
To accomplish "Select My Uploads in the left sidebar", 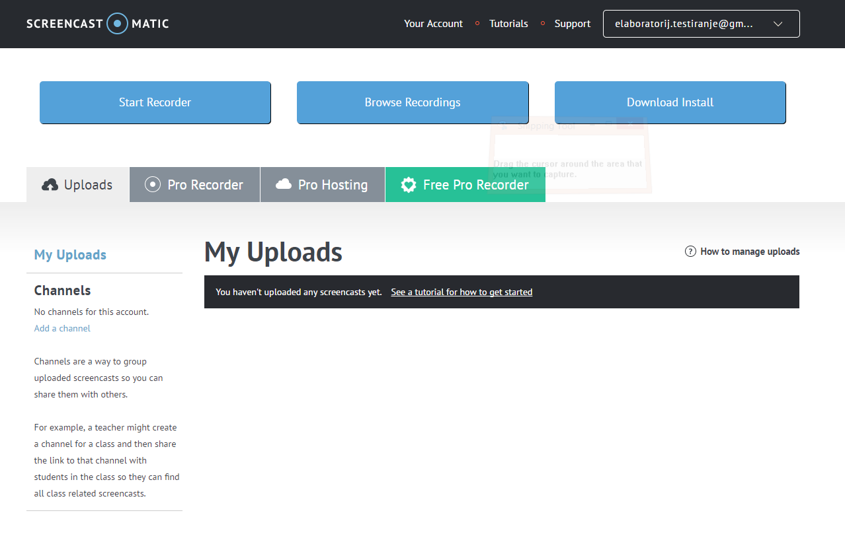I will click(70, 255).
